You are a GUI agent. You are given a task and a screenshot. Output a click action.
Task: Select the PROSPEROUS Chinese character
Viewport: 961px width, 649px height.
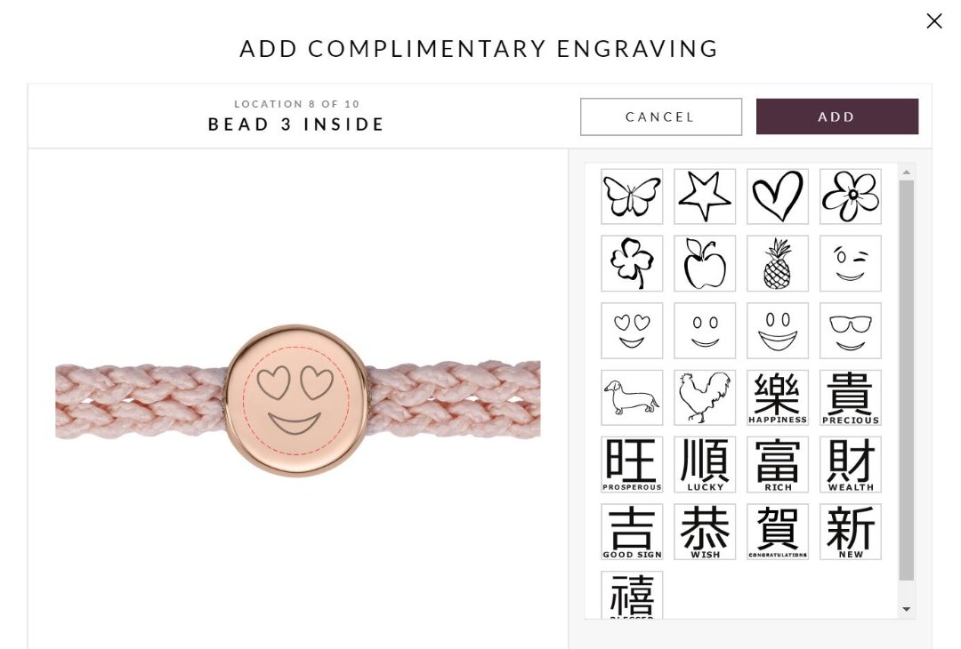(632, 465)
